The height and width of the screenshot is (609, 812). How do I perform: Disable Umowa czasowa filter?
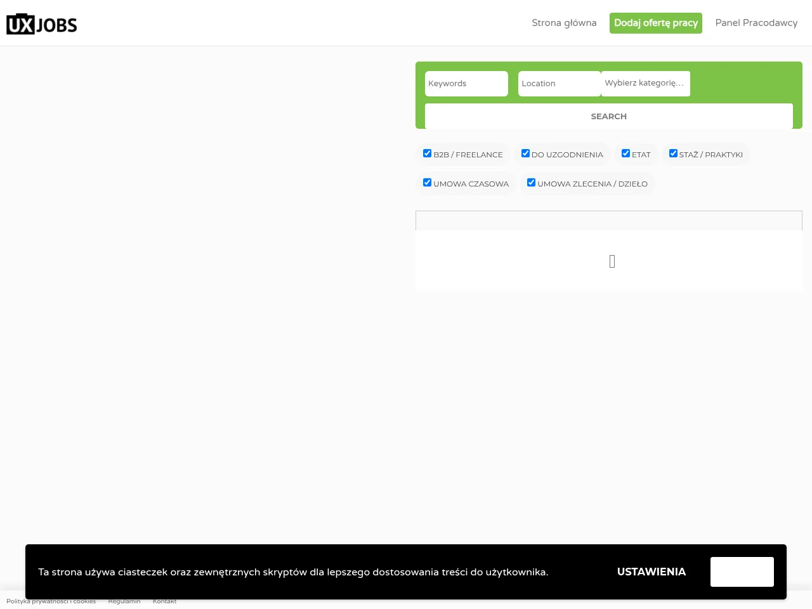pyautogui.click(x=428, y=183)
